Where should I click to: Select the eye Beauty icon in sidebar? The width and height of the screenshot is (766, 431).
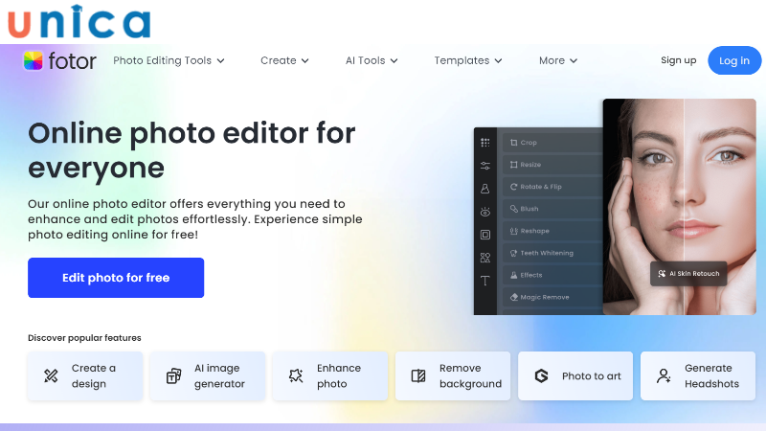[485, 212]
